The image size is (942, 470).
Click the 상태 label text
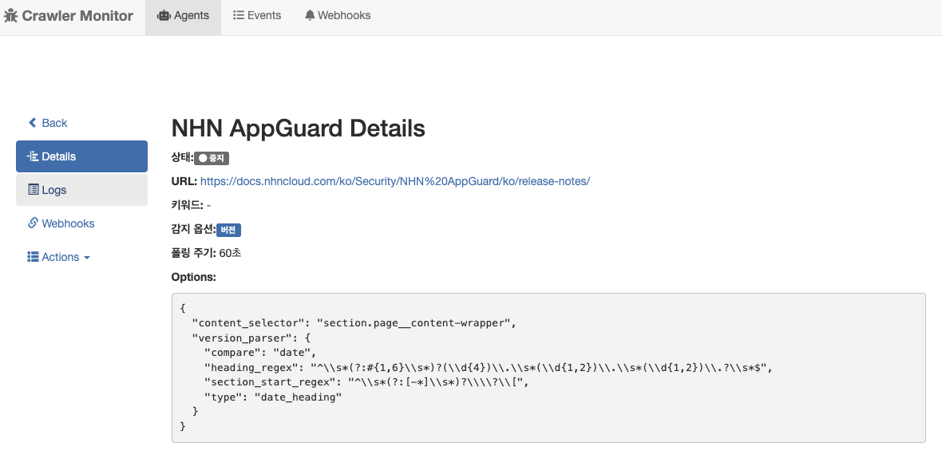(x=182, y=157)
